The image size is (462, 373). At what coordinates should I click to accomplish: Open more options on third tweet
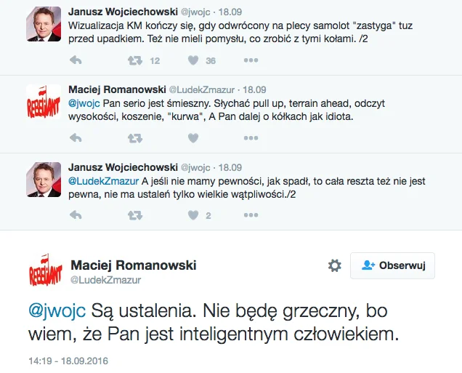[x=251, y=215]
